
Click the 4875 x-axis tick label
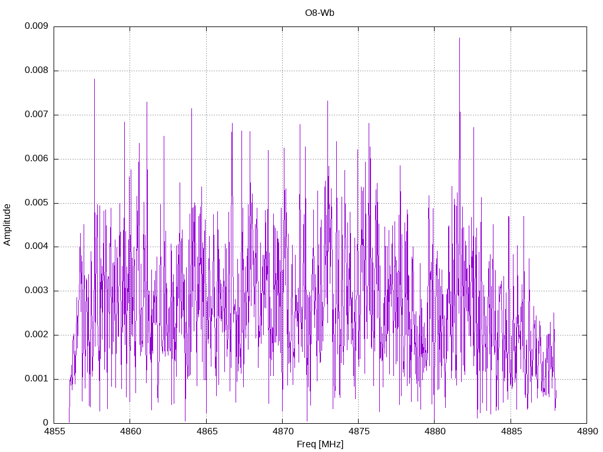[x=359, y=431]
